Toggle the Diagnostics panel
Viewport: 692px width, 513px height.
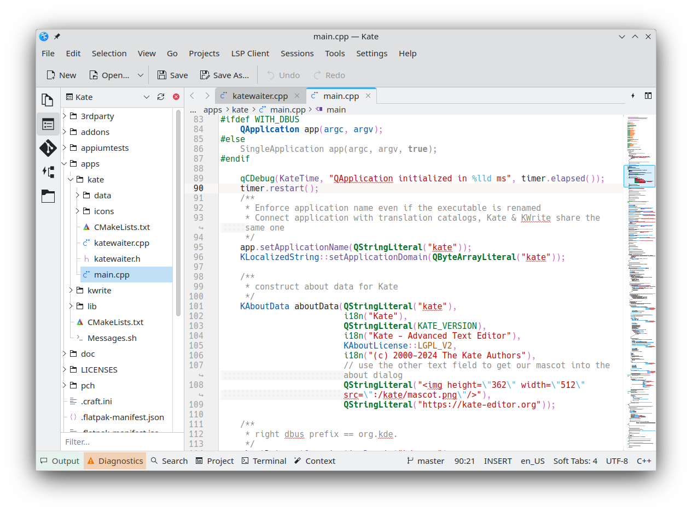tap(115, 461)
